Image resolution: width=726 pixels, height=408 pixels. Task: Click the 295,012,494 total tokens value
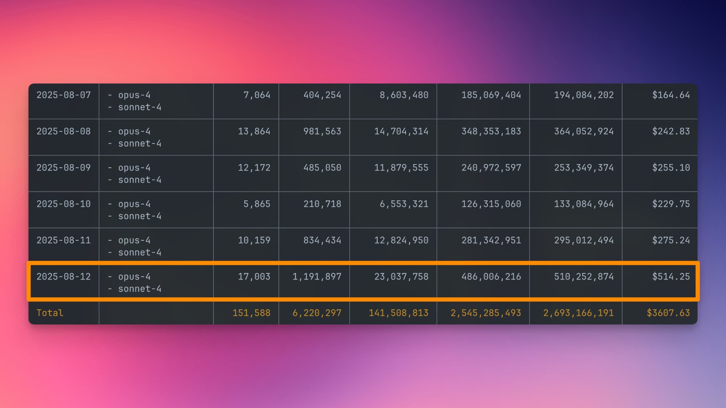tap(584, 240)
